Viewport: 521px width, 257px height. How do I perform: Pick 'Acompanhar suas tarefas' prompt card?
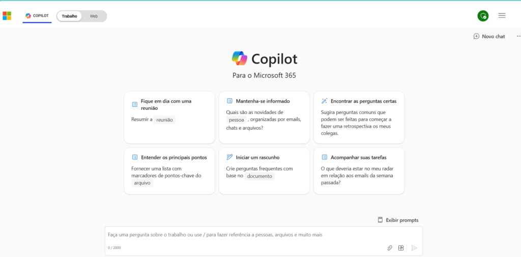coord(359,171)
